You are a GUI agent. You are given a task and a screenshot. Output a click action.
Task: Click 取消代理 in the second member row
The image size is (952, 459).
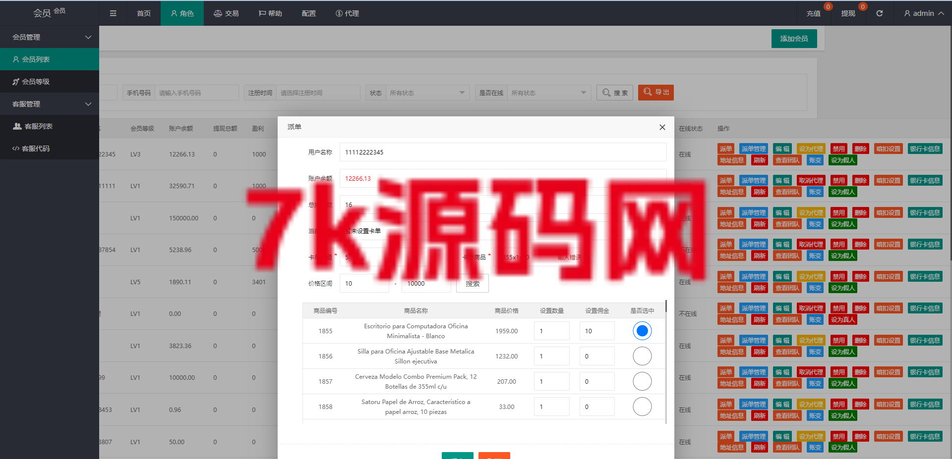pos(811,181)
